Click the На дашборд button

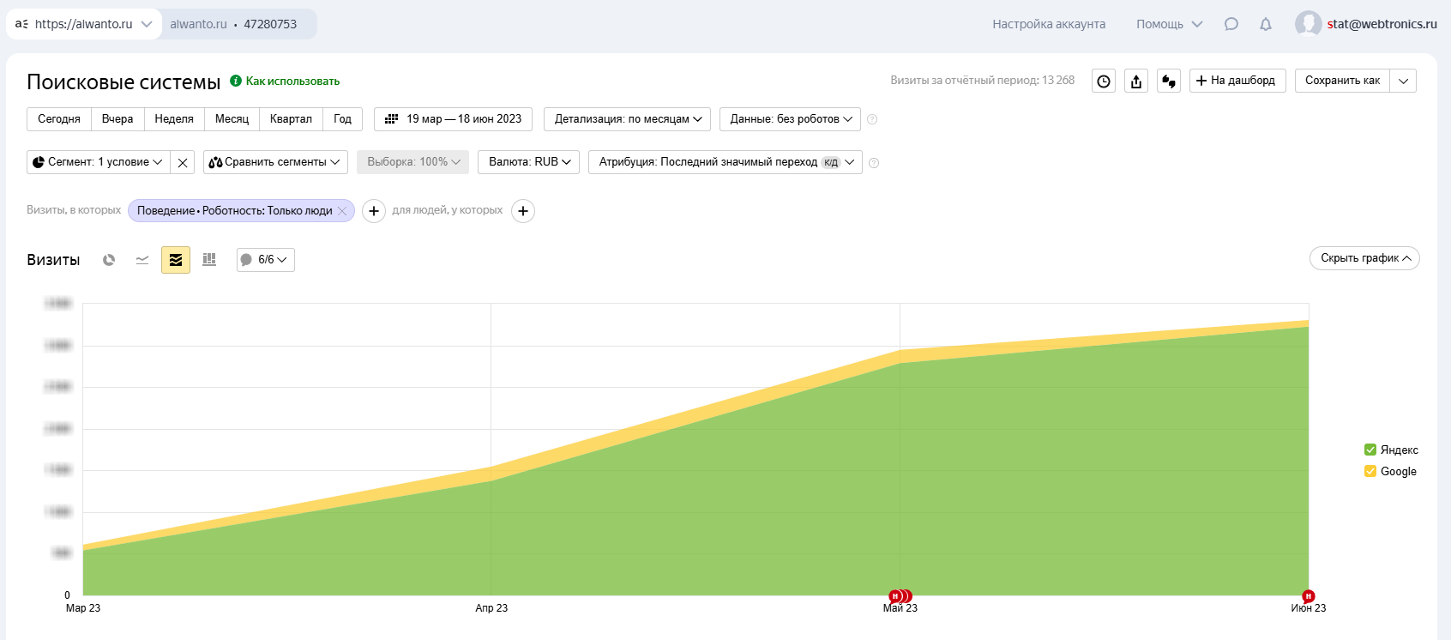pos(1237,81)
